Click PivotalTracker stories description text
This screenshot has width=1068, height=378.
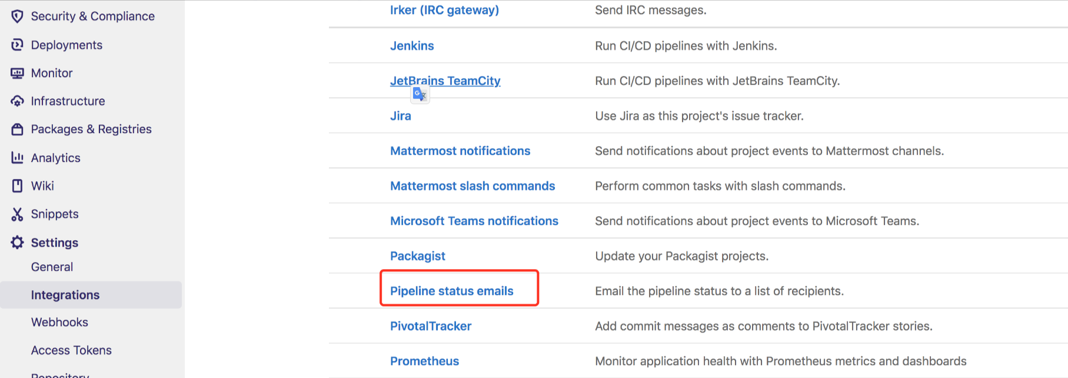pyautogui.click(x=764, y=326)
